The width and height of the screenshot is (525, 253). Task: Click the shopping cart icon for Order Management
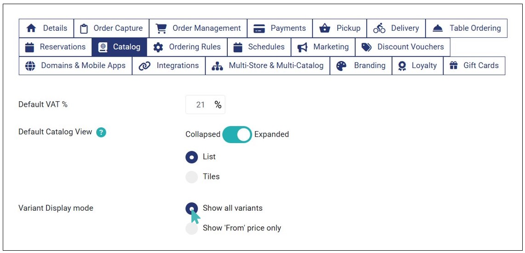161,29
